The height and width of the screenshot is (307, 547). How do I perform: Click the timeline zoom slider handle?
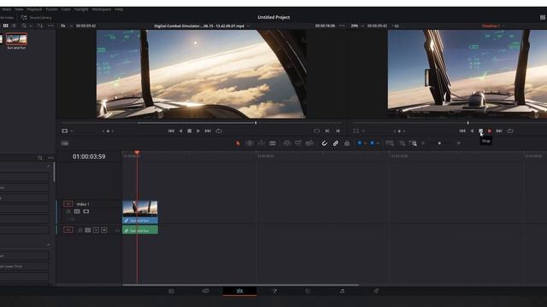439,143
